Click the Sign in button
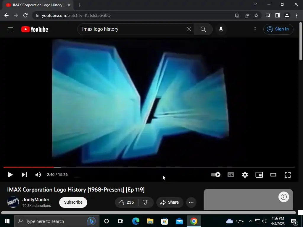The width and height of the screenshot is (303, 227). (278, 29)
